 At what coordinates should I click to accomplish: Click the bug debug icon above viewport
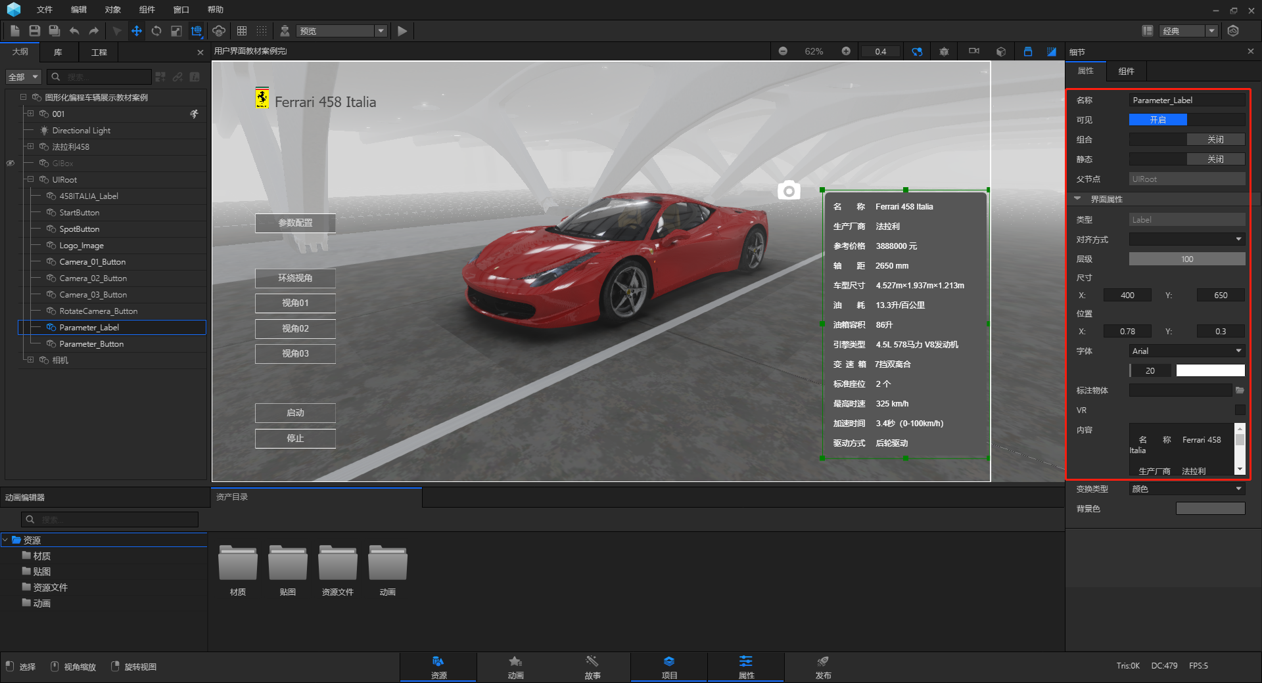coord(944,51)
